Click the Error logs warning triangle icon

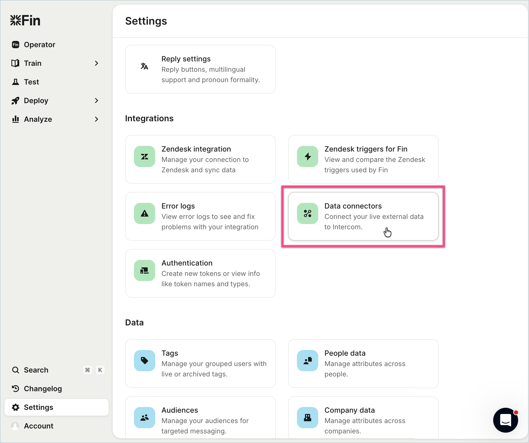point(145,213)
